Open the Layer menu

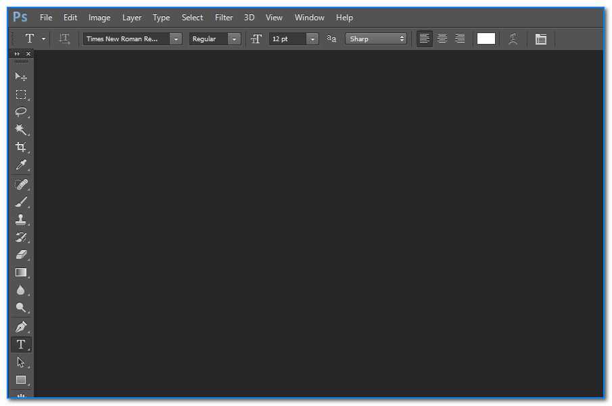click(x=132, y=18)
